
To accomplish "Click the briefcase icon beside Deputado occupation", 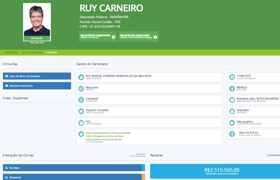I will pos(232,111).
